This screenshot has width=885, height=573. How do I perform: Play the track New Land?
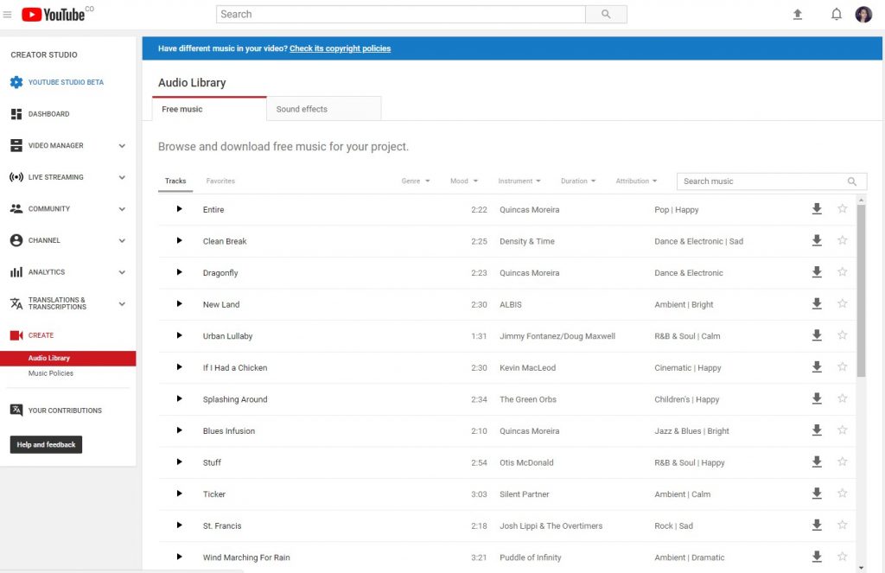(179, 303)
